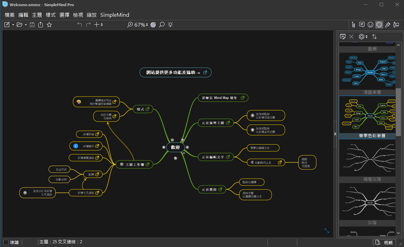Open the recent files dropdown arrow

point(26,25)
